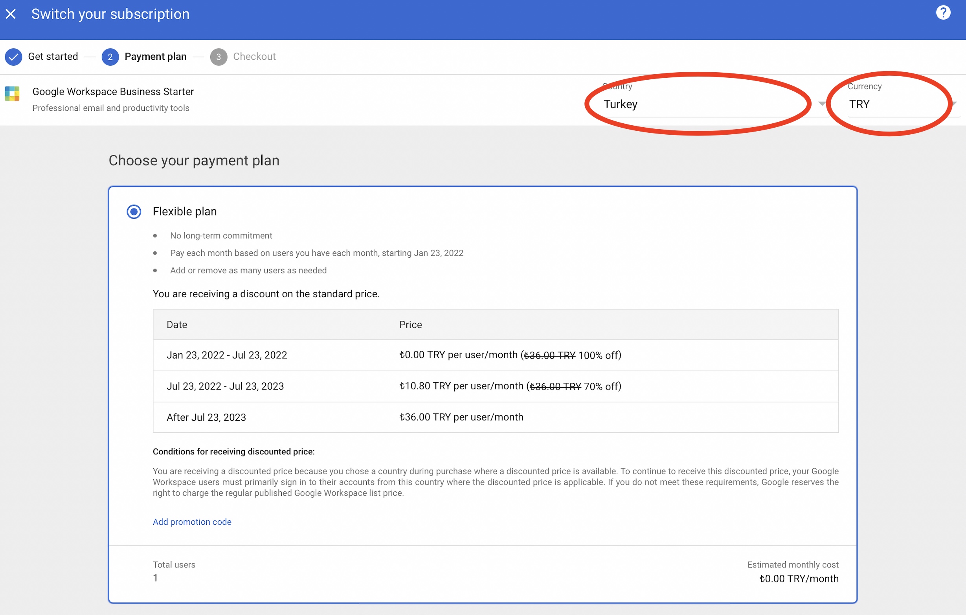Open the help question mark icon
Viewport: 966px width, 615px height.
(x=943, y=13)
